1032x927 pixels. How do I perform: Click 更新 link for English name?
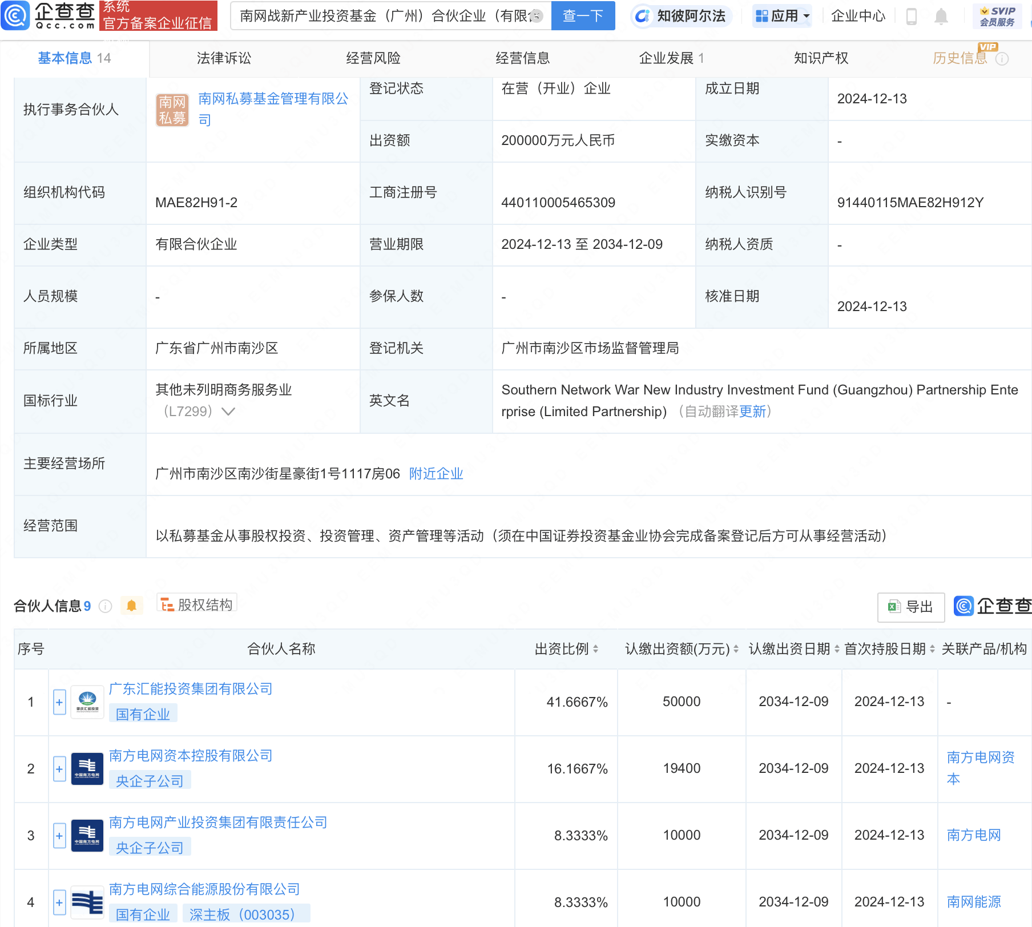click(x=752, y=412)
